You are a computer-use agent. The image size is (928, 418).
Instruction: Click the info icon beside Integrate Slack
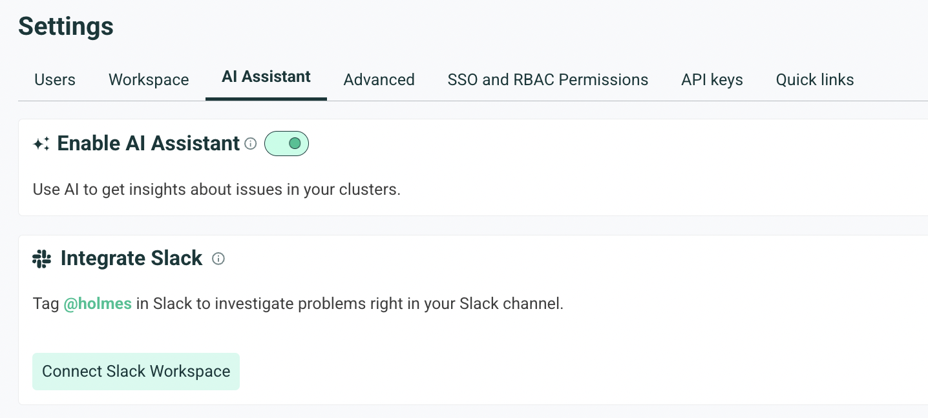(218, 259)
